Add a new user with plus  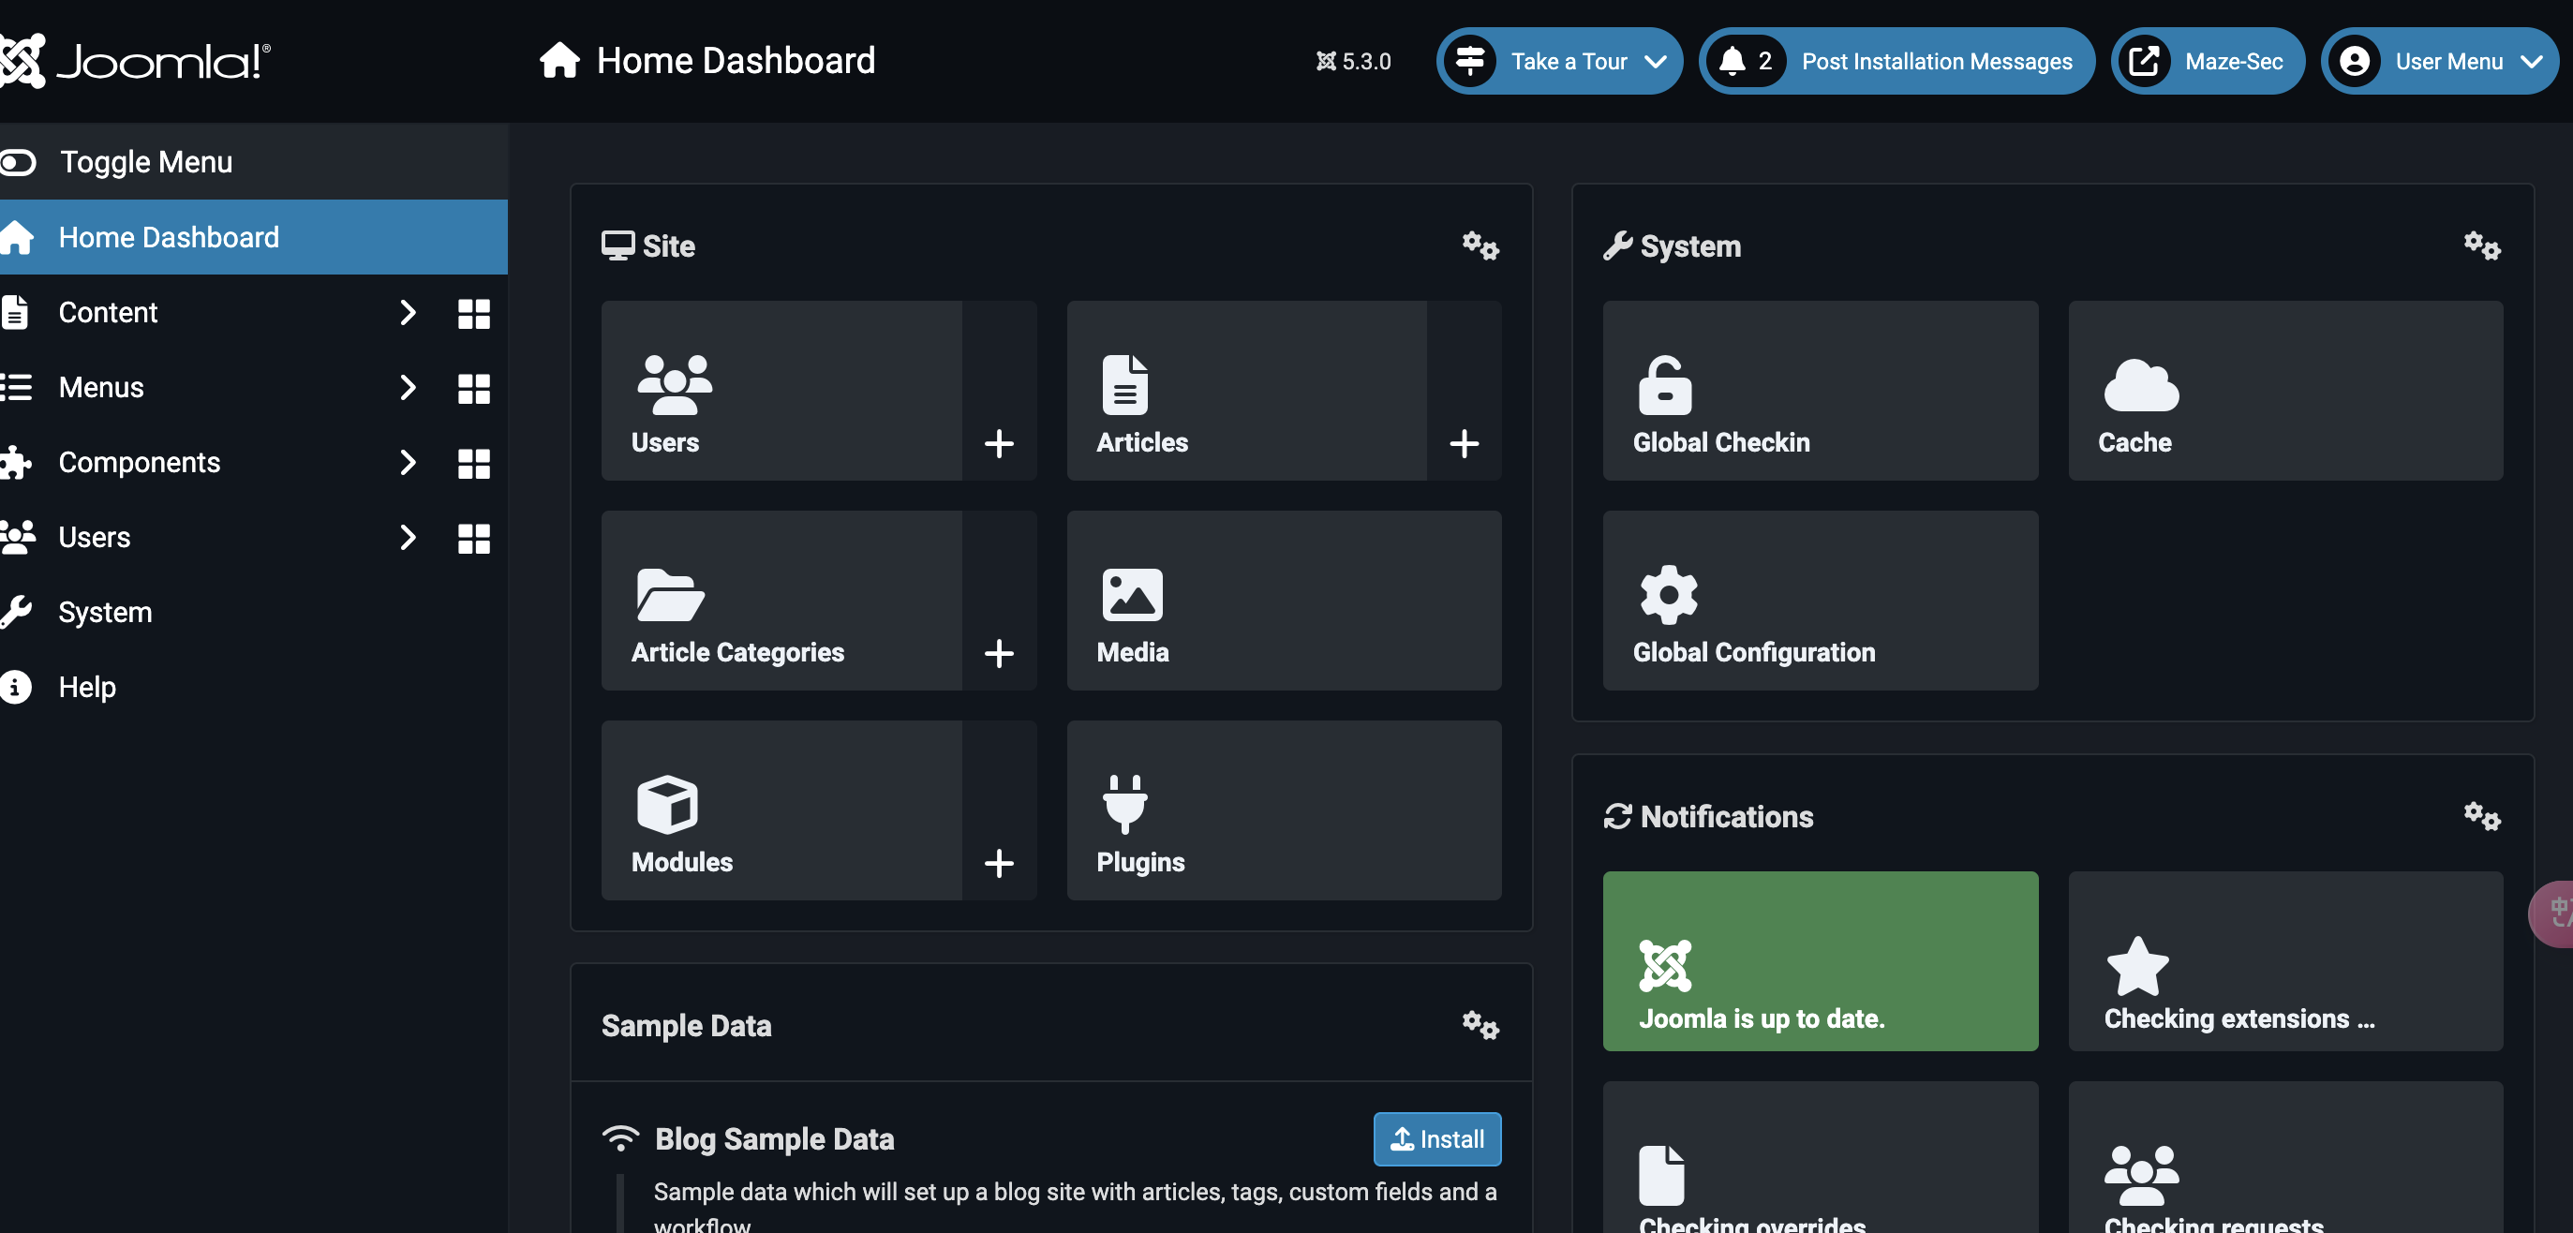[999, 442]
